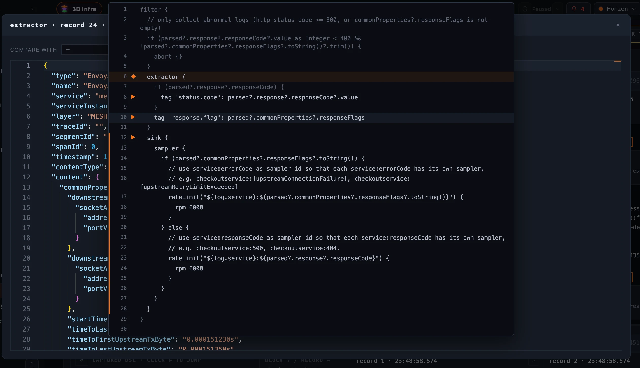Jump using arrow beside the sink line
This screenshot has height=368, width=640.
pos(133,137)
